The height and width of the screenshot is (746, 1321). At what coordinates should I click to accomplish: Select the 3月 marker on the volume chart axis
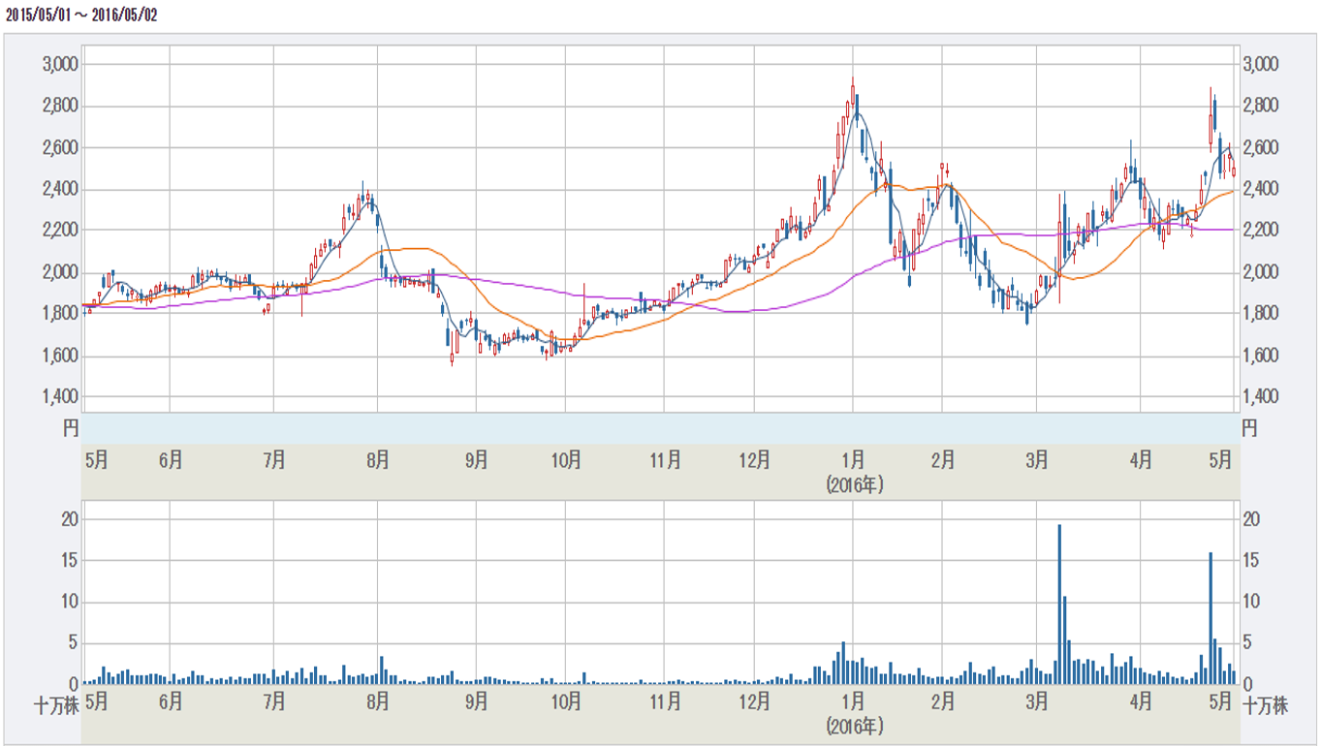pyautogui.click(x=1037, y=699)
